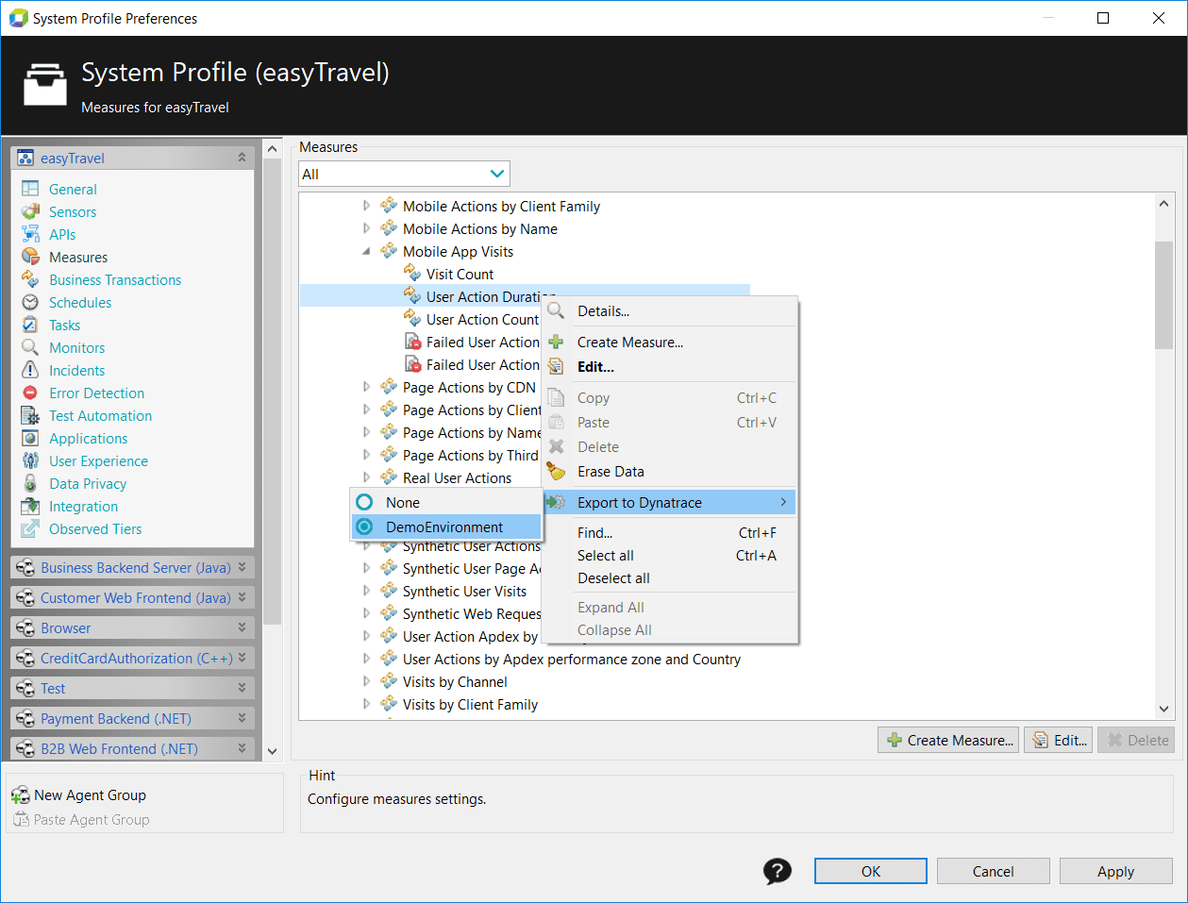The image size is (1188, 903).
Task: Click the Business Backend Server agent icon
Action: [25, 568]
